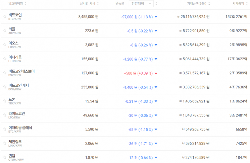Select the volume ≈ 274,170,589 원
The width and height of the screenshot is (250, 163).
(x=196, y=157)
